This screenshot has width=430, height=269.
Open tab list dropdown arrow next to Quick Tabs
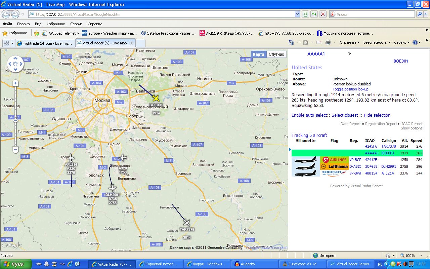(x=12, y=43)
